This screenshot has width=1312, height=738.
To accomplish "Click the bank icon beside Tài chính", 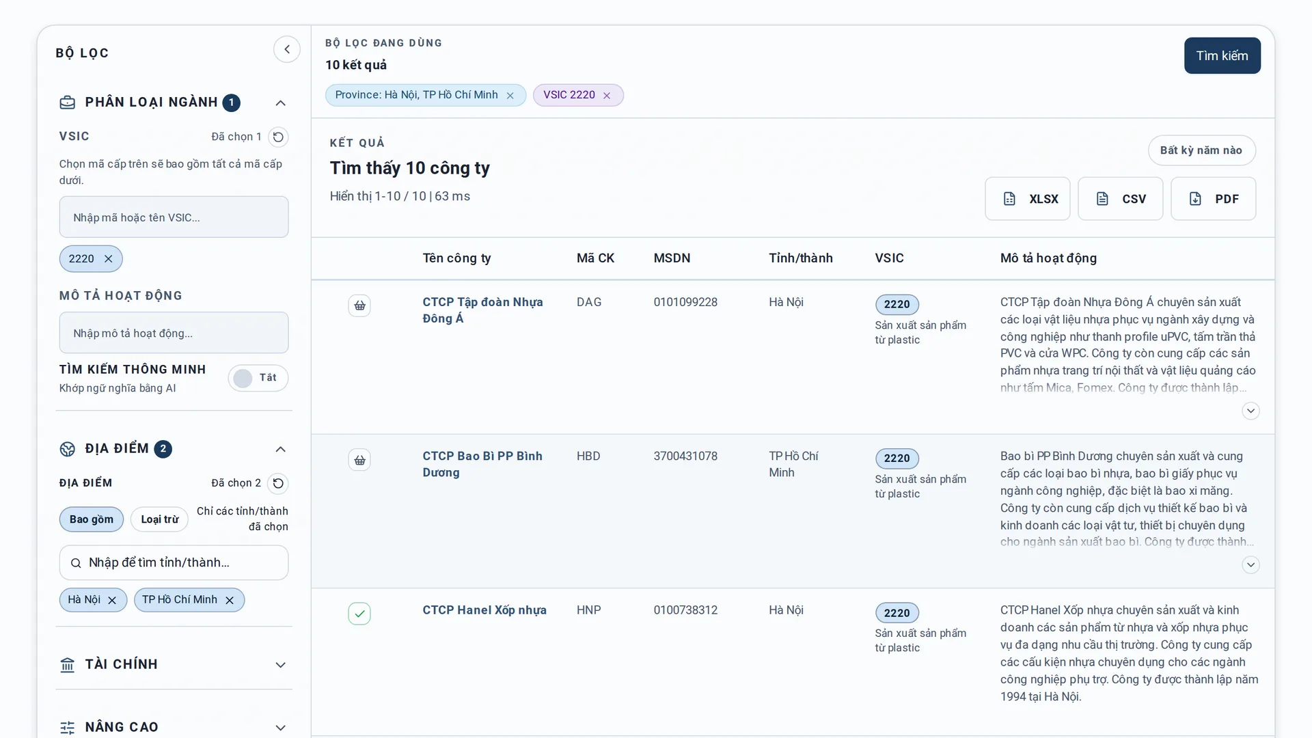I will coord(68,665).
